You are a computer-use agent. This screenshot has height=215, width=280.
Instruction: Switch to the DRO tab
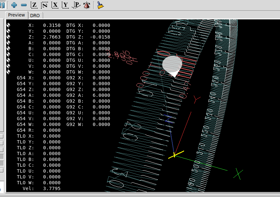point(35,16)
